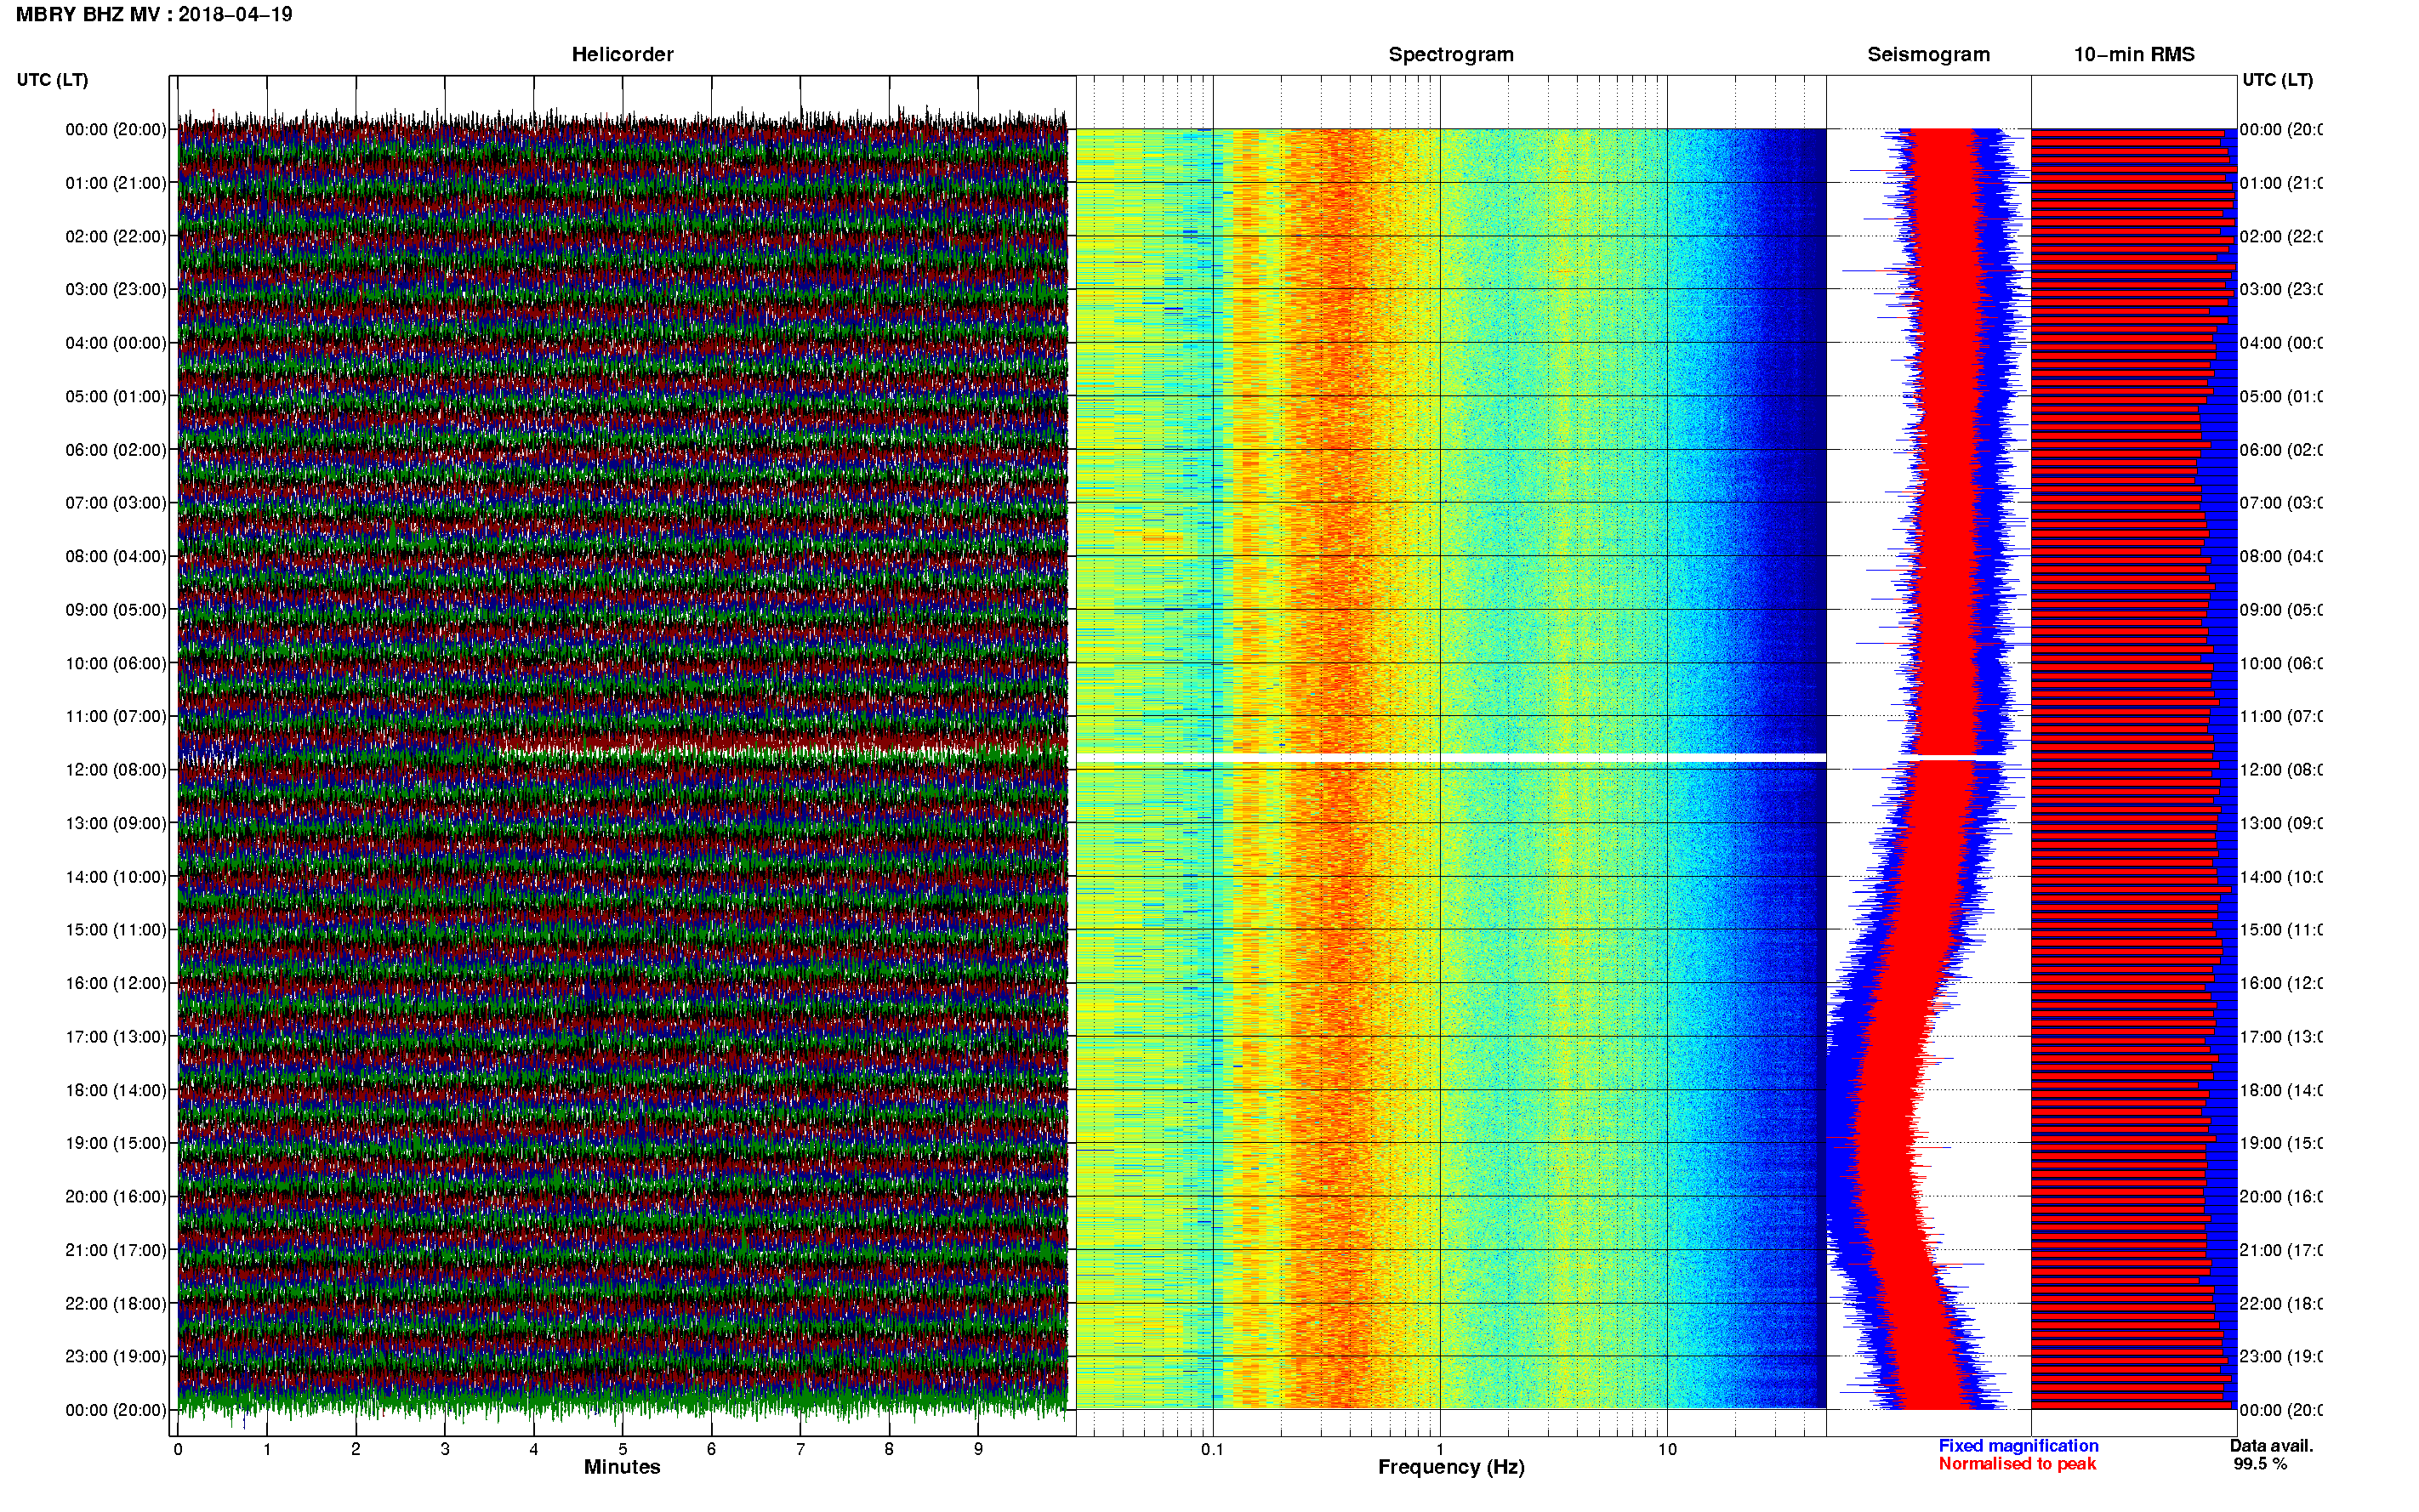Image resolution: width=2419 pixels, height=1512 pixels.
Task: Select the "23:00 (19:00)" left time label
Action: [x=116, y=1356]
